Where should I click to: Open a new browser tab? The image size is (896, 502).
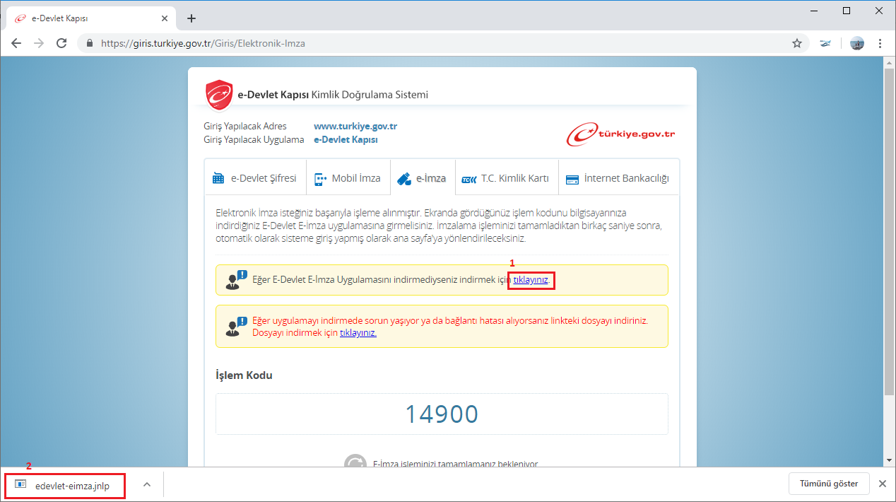click(x=191, y=18)
